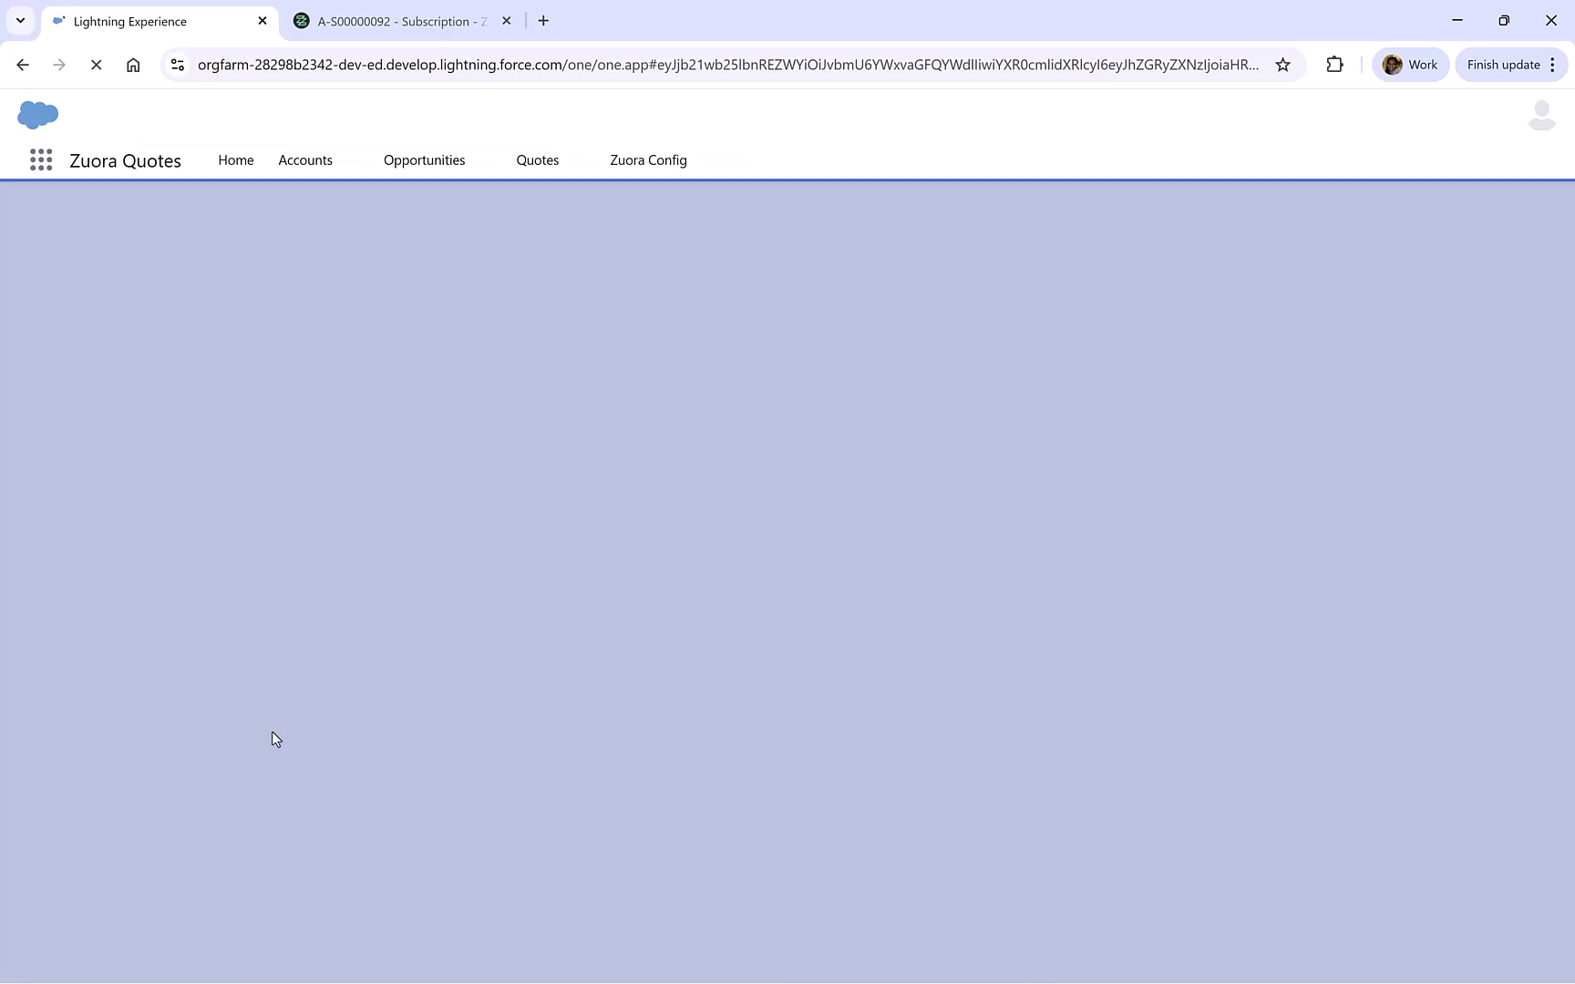Bookmark this page with the star
The image size is (1575, 984).
[1283, 64]
